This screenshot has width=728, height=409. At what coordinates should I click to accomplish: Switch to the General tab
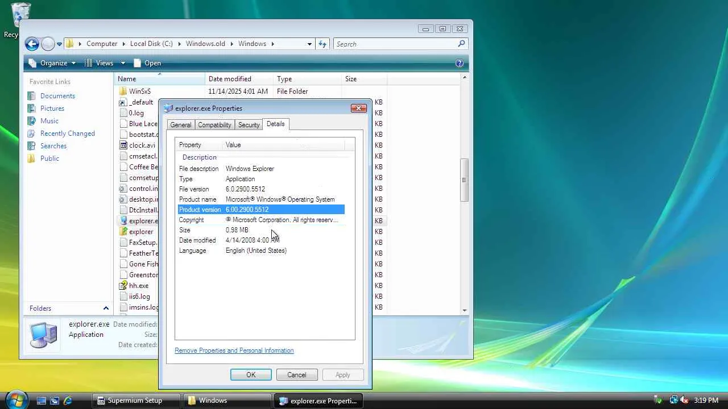tap(180, 125)
